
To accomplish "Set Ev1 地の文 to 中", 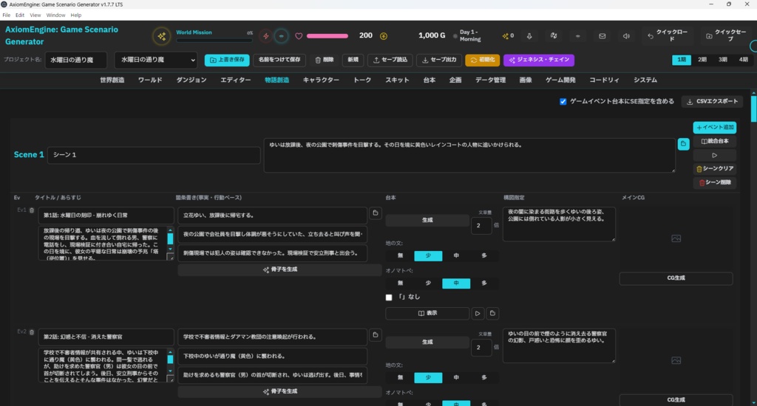I will click(x=456, y=255).
